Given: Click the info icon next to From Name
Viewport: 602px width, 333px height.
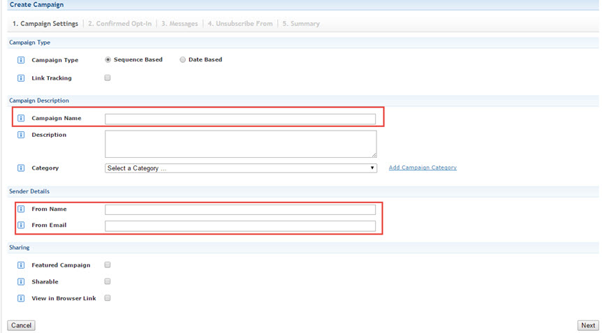Looking at the screenshot, I should pyautogui.click(x=21, y=209).
